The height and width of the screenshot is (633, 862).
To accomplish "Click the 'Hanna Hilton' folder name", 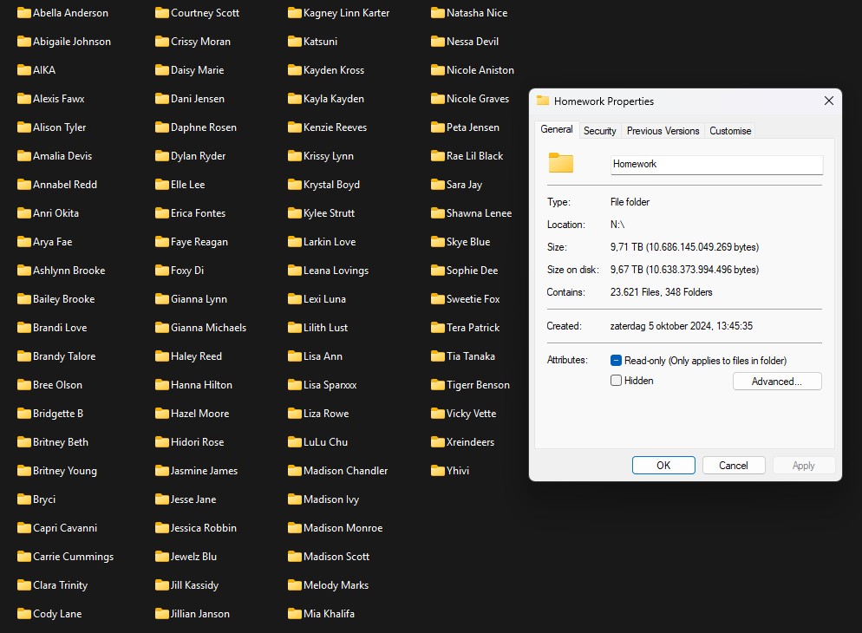I will tap(201, 385).
